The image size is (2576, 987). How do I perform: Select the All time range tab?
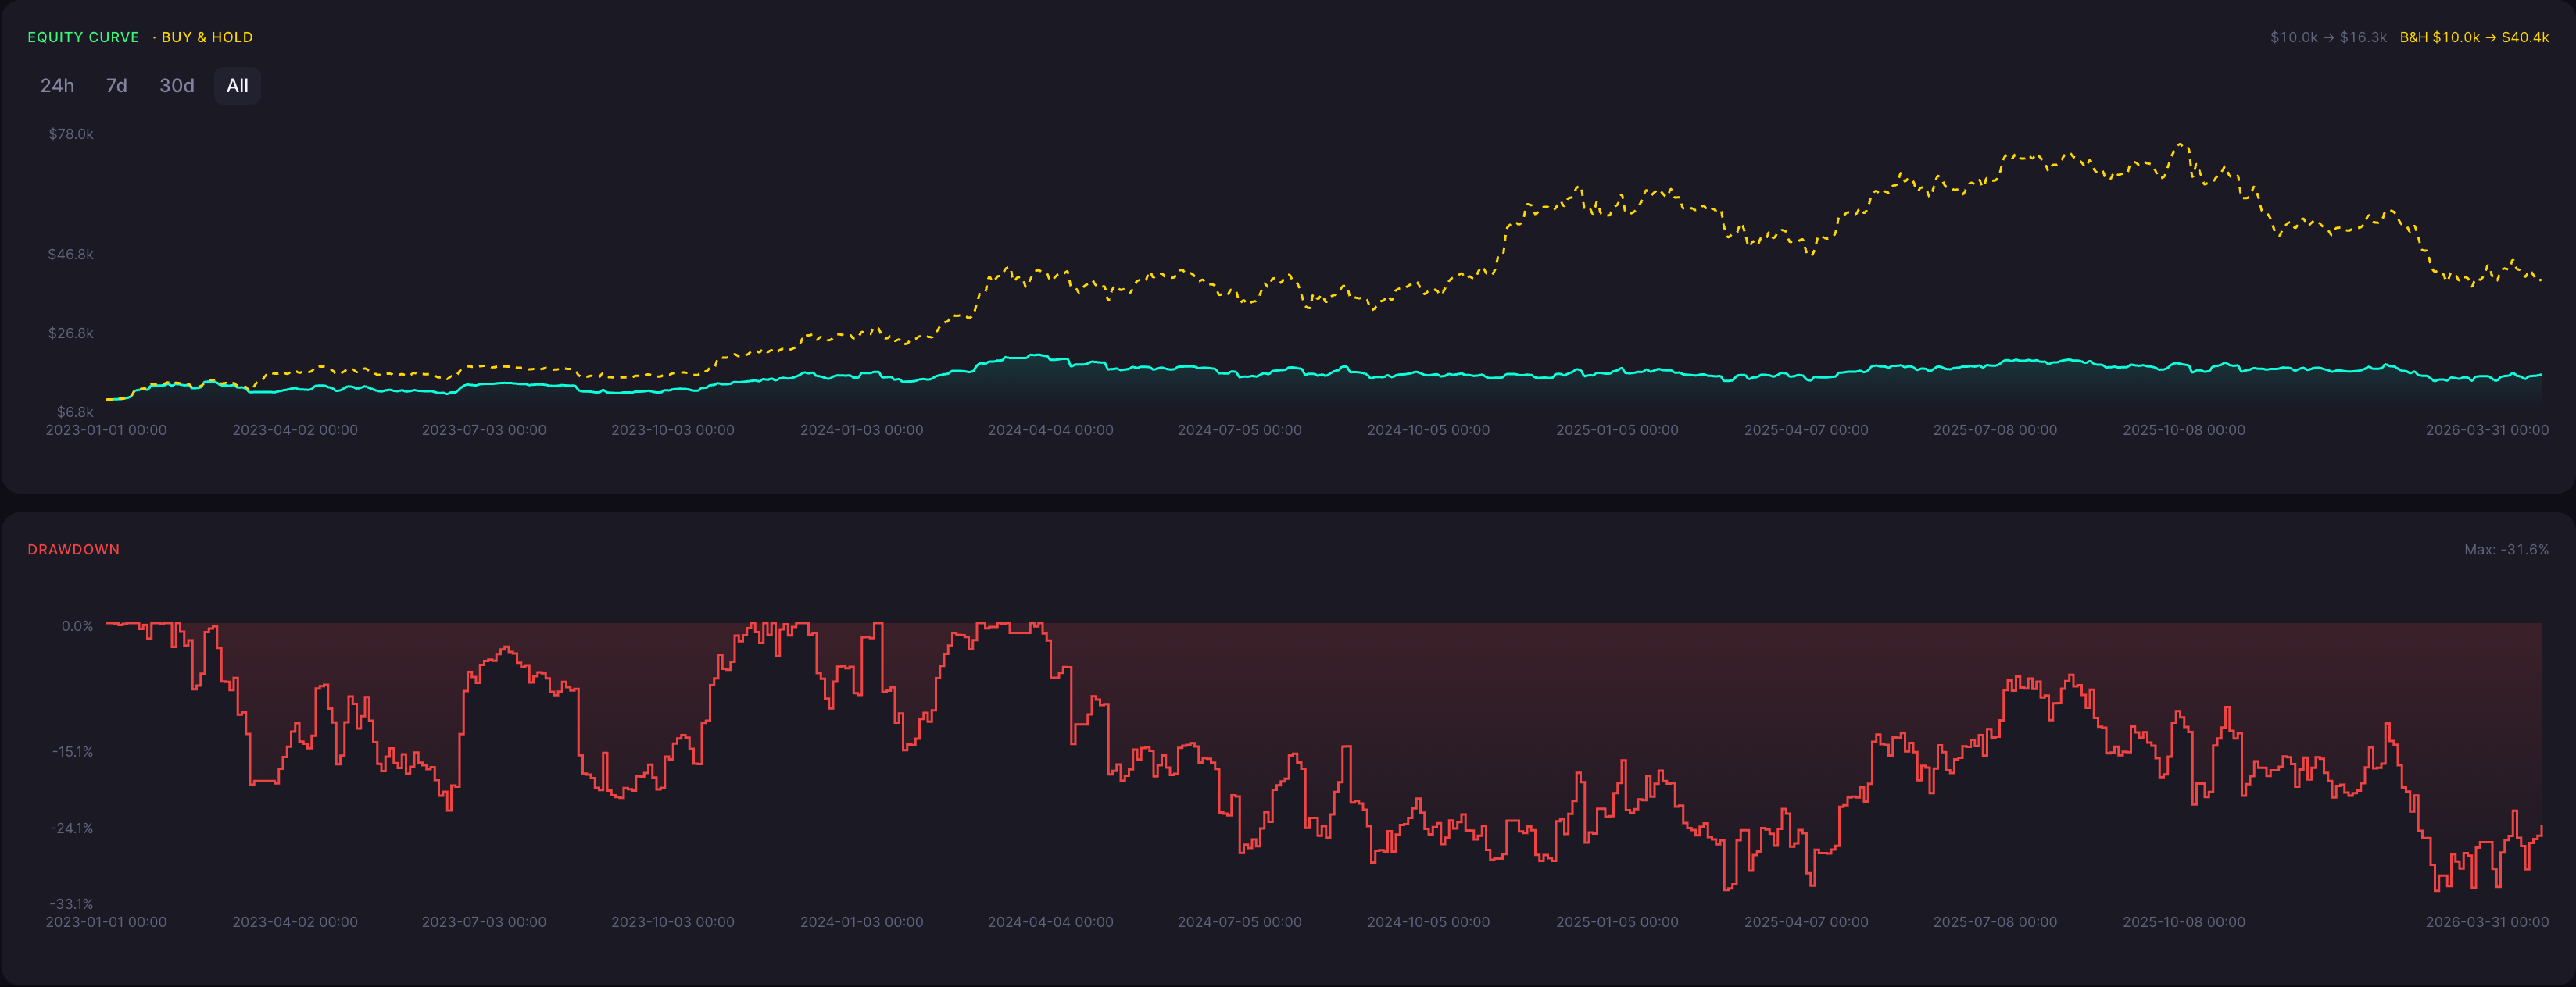pos(237,86)
